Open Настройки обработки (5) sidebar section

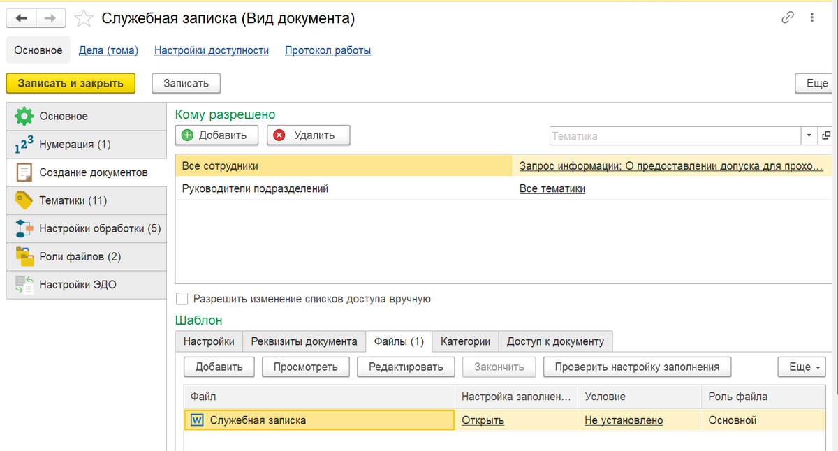tap(86, 228)
